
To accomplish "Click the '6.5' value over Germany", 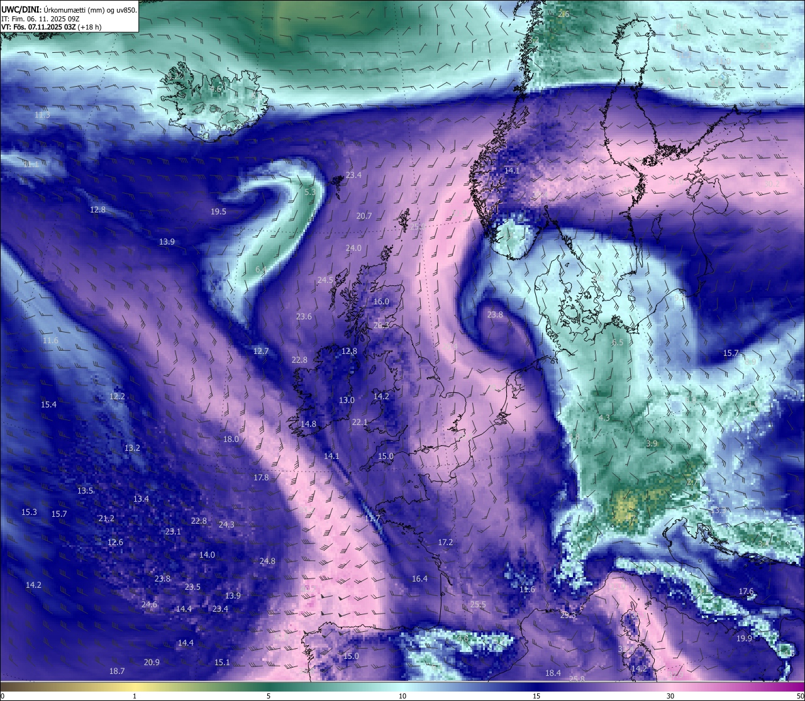I will 618,343.
